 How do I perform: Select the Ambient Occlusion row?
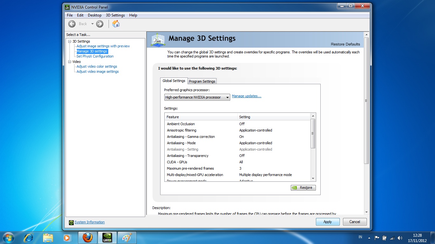coord(238,124)
